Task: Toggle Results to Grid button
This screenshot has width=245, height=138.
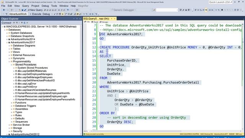Action: pyautogui.click(x=77, y=14)
